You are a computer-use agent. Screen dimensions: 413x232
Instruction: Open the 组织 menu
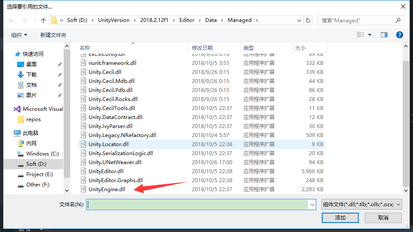tap(19, 35)
